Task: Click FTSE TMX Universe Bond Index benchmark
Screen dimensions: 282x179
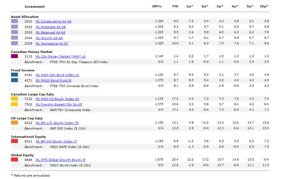Action: [74, 86]
